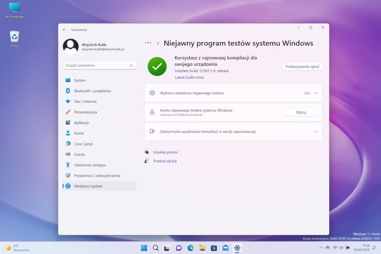Open Chat from the taskbar
The image size is (381, 254).
click(x=179, y=248)
